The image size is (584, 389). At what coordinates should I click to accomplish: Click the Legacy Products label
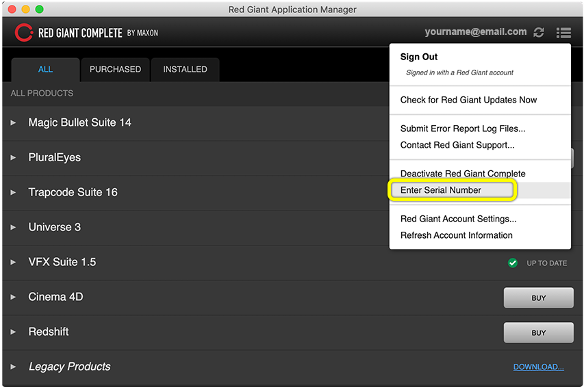pyautogui.click(x=70, y=366)
